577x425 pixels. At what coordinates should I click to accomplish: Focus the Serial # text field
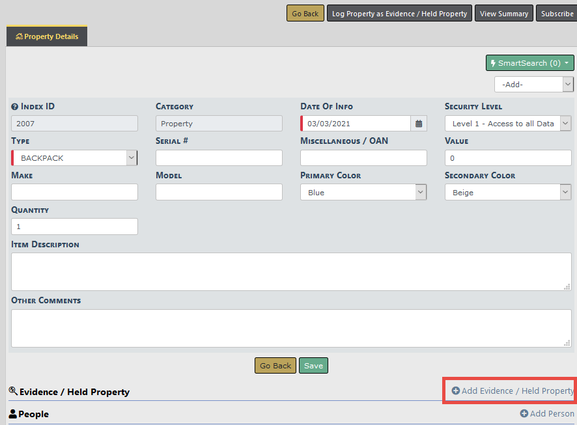219,158
